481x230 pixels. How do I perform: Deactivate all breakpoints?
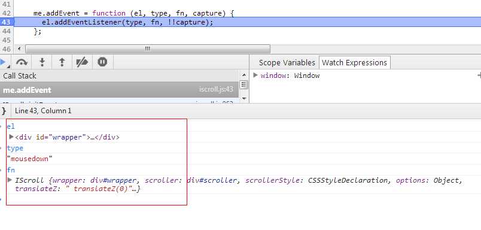(x=82, y=62)
